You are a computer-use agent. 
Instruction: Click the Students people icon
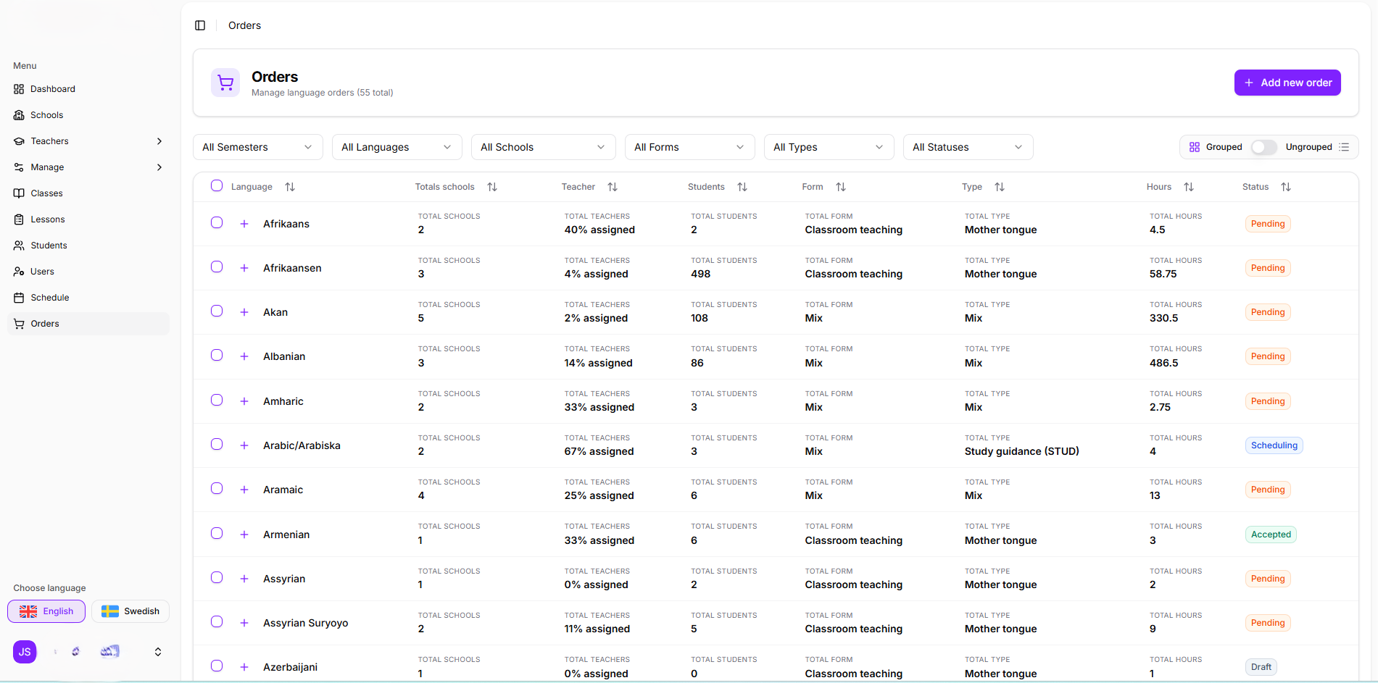19,246
